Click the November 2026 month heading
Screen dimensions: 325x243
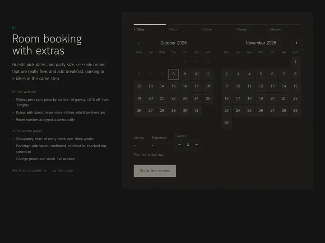point(261,43)
